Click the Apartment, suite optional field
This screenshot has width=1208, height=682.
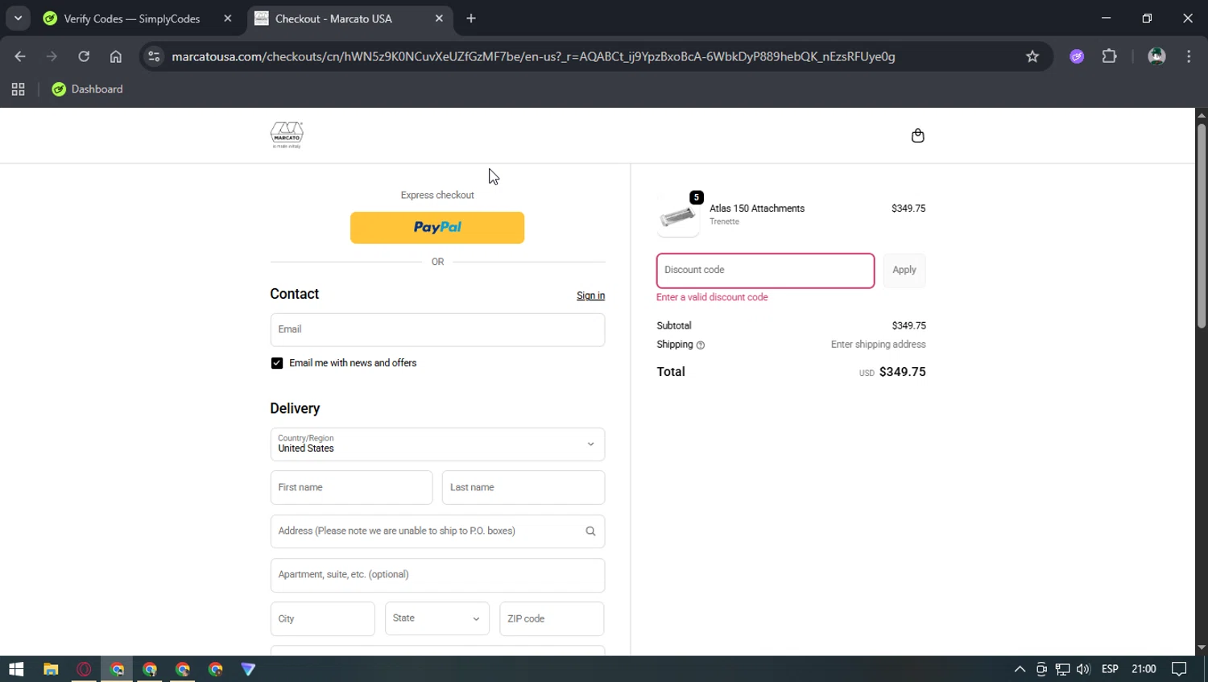[x=437, y=575]
